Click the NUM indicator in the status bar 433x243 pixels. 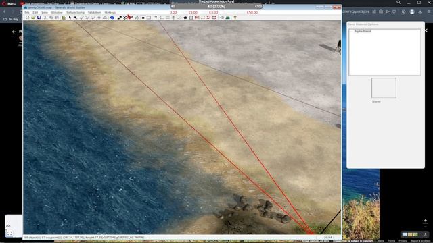327,237
